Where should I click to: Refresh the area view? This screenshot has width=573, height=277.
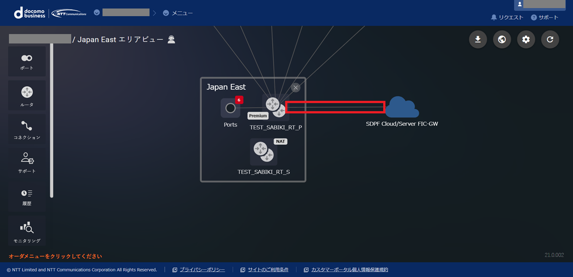pos(550,39)
